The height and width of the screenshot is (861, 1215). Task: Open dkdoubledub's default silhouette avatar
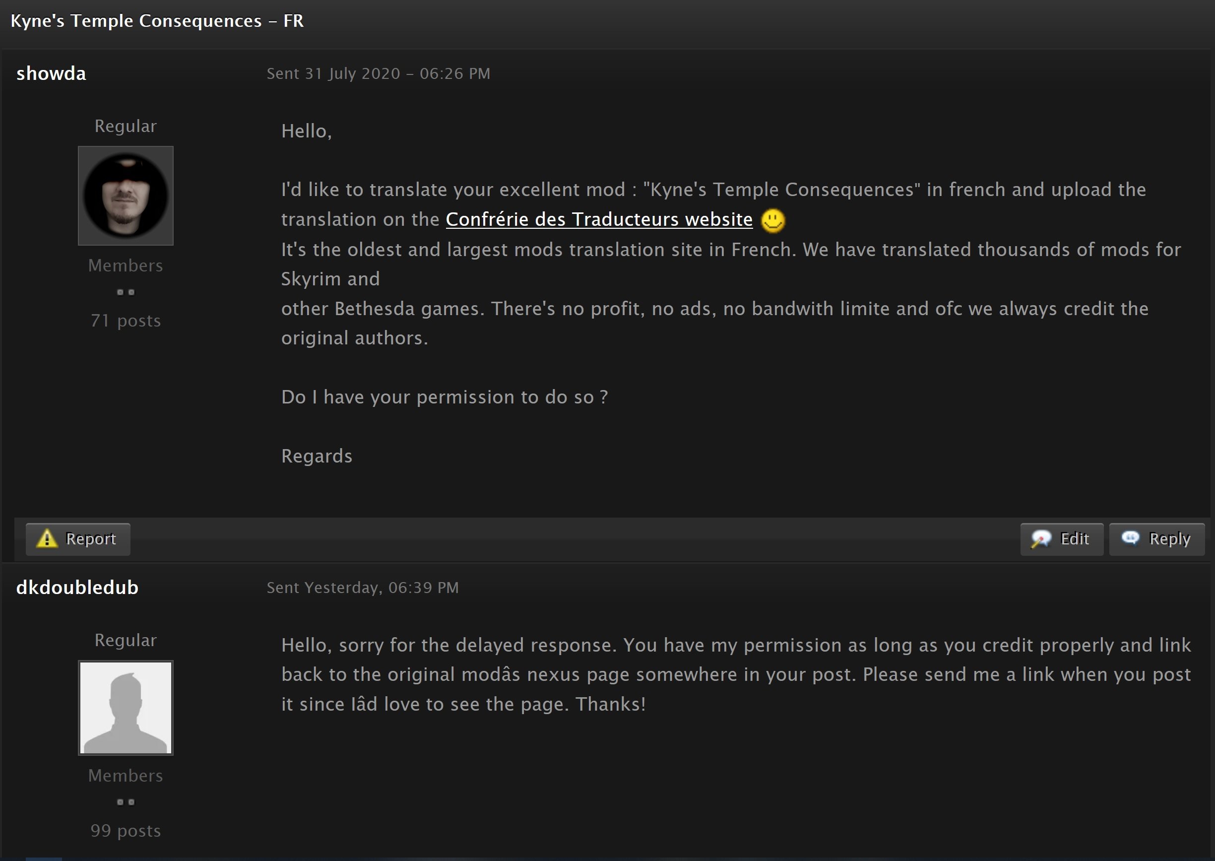click(126, 707)
